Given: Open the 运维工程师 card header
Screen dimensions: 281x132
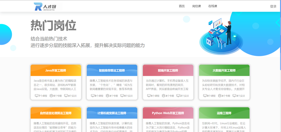Looking at the screenshot, I should point(224,113).
